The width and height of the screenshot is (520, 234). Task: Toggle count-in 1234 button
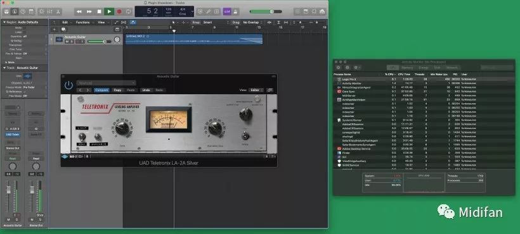click(227, 11)
